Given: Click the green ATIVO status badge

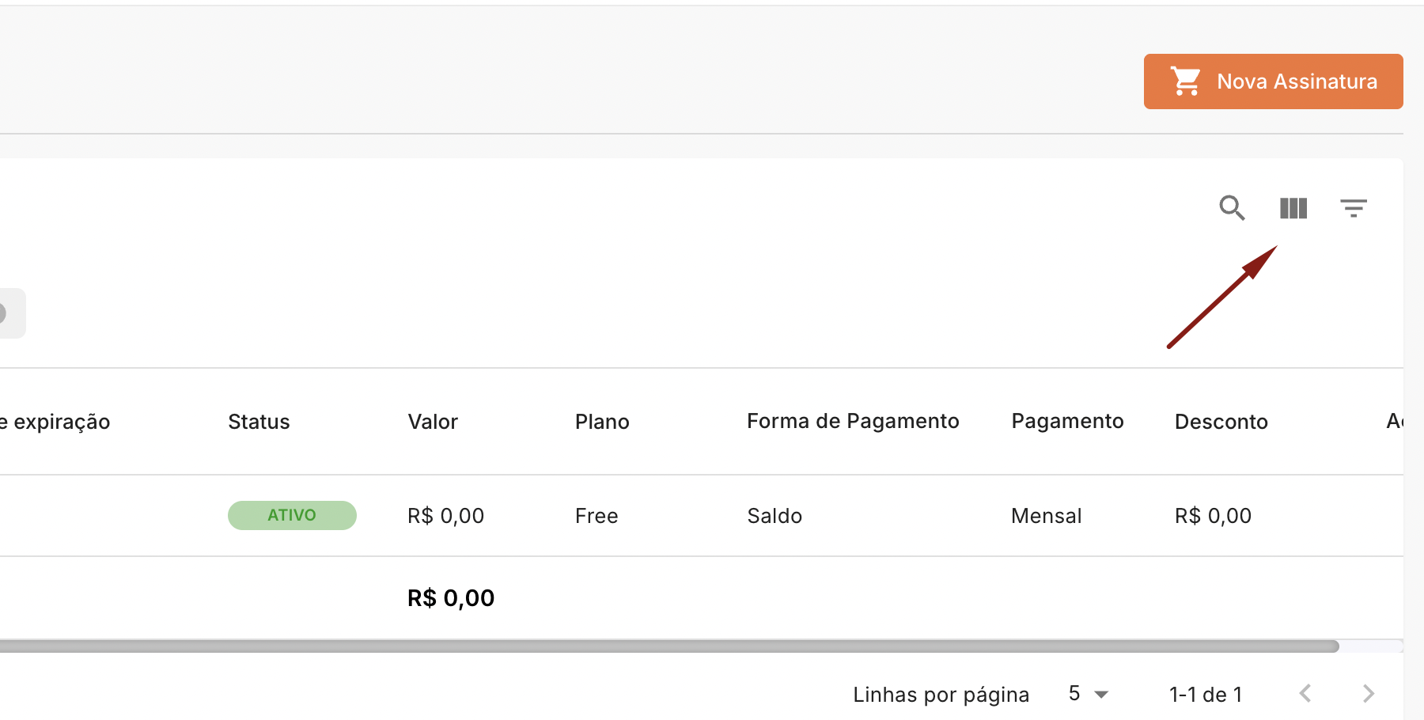Looking at the screenshot, I should [x=292, y=515].
